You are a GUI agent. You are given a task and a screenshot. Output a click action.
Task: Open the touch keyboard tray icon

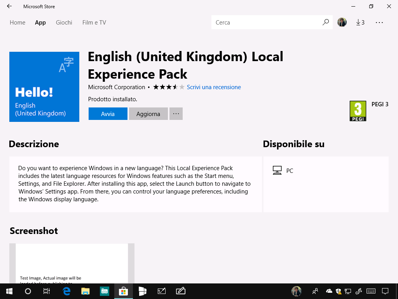click(x=371, y=291)
